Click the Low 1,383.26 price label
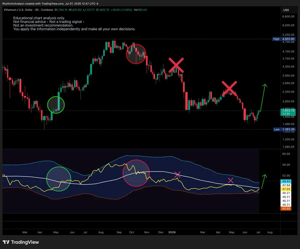 pyautogui.click(x=284, y=129)
